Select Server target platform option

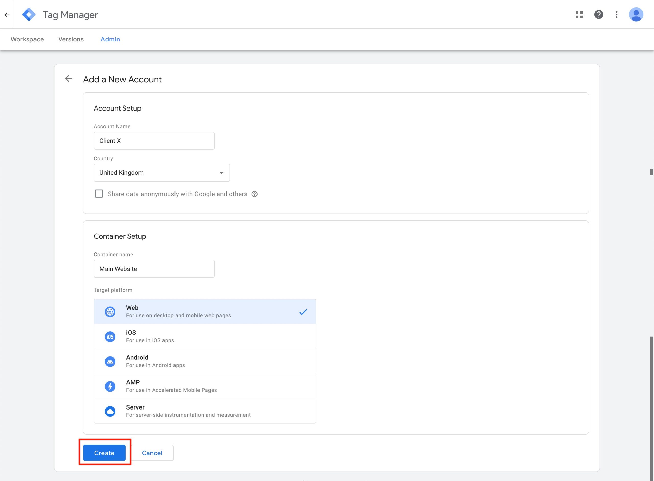[205, 411]
